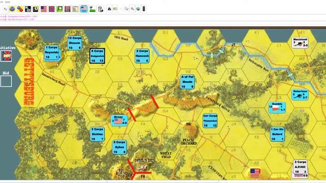
Task: Toggle the highlighted blue flag toolbar button
Action: [x=84, y=9]
